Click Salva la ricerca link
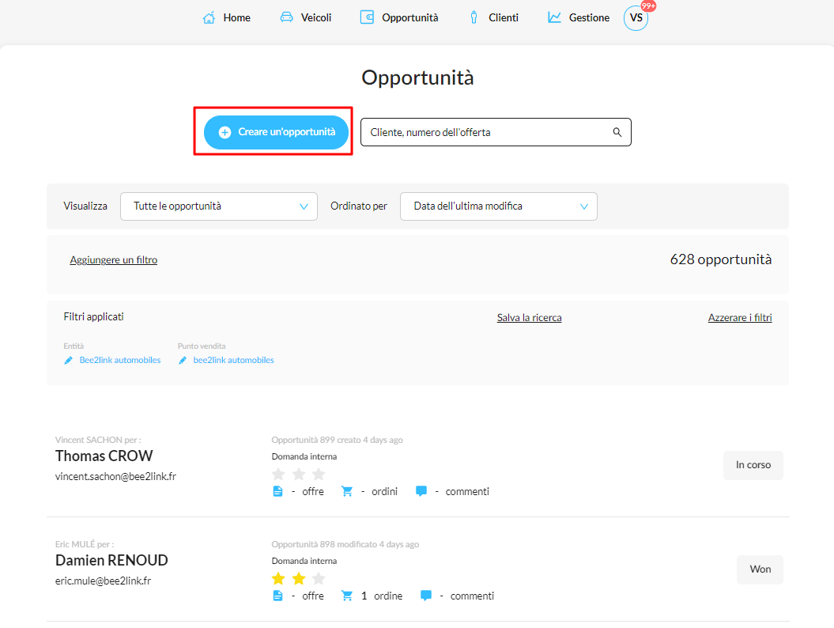834x628 pixels. click(529, 318)
